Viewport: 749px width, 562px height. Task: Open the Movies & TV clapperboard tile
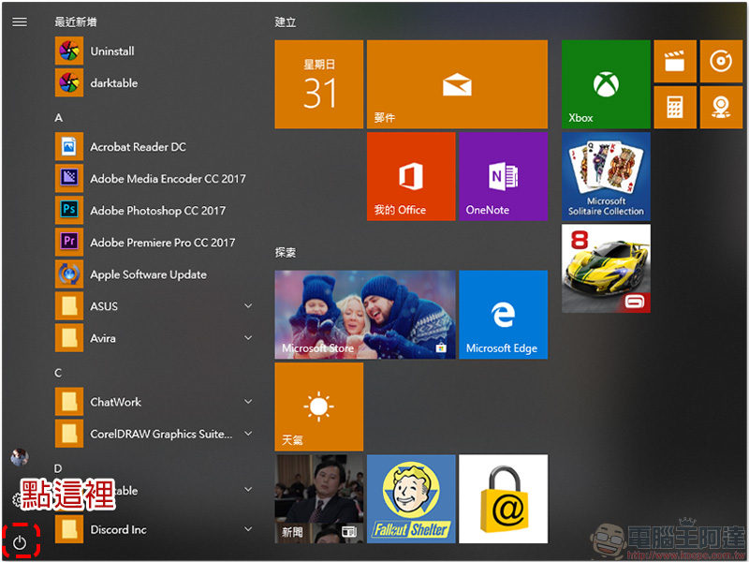click(x=674, y=61)
